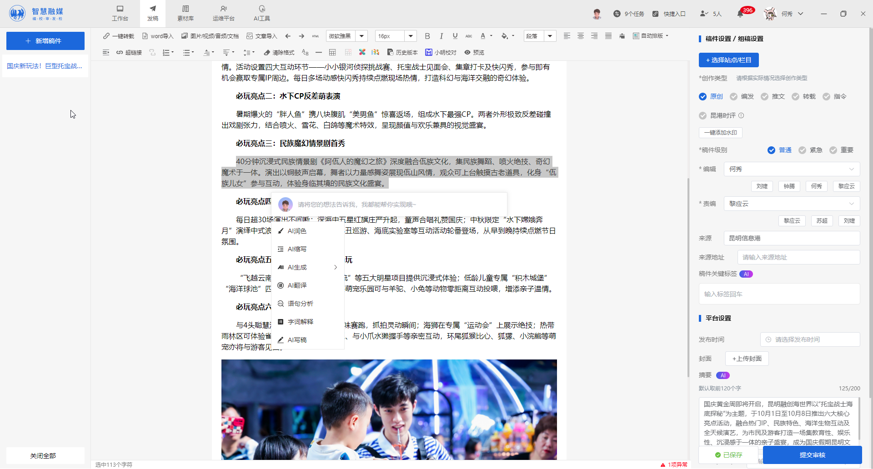
Task: Toggle bold formatting in the editor toolbar
Action: pos(427,36)
